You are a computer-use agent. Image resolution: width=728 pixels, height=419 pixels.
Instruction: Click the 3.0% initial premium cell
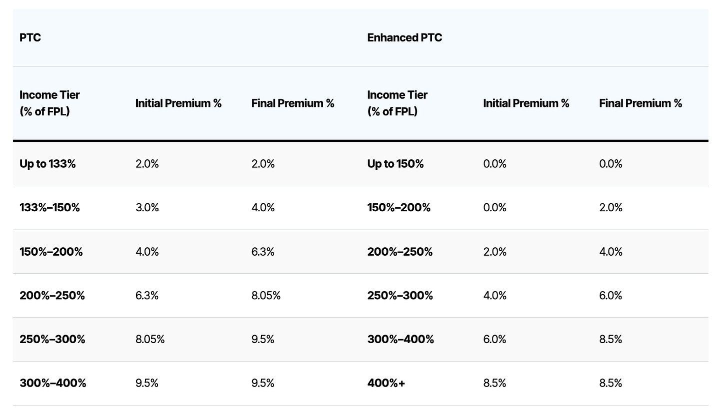coord(146,208)
